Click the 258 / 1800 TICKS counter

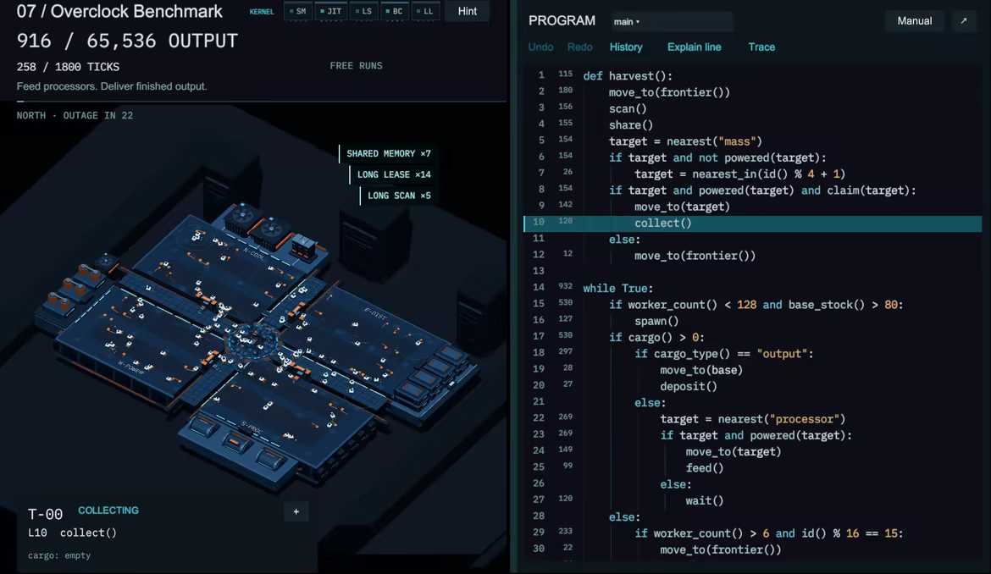click(x=68, y=67)
